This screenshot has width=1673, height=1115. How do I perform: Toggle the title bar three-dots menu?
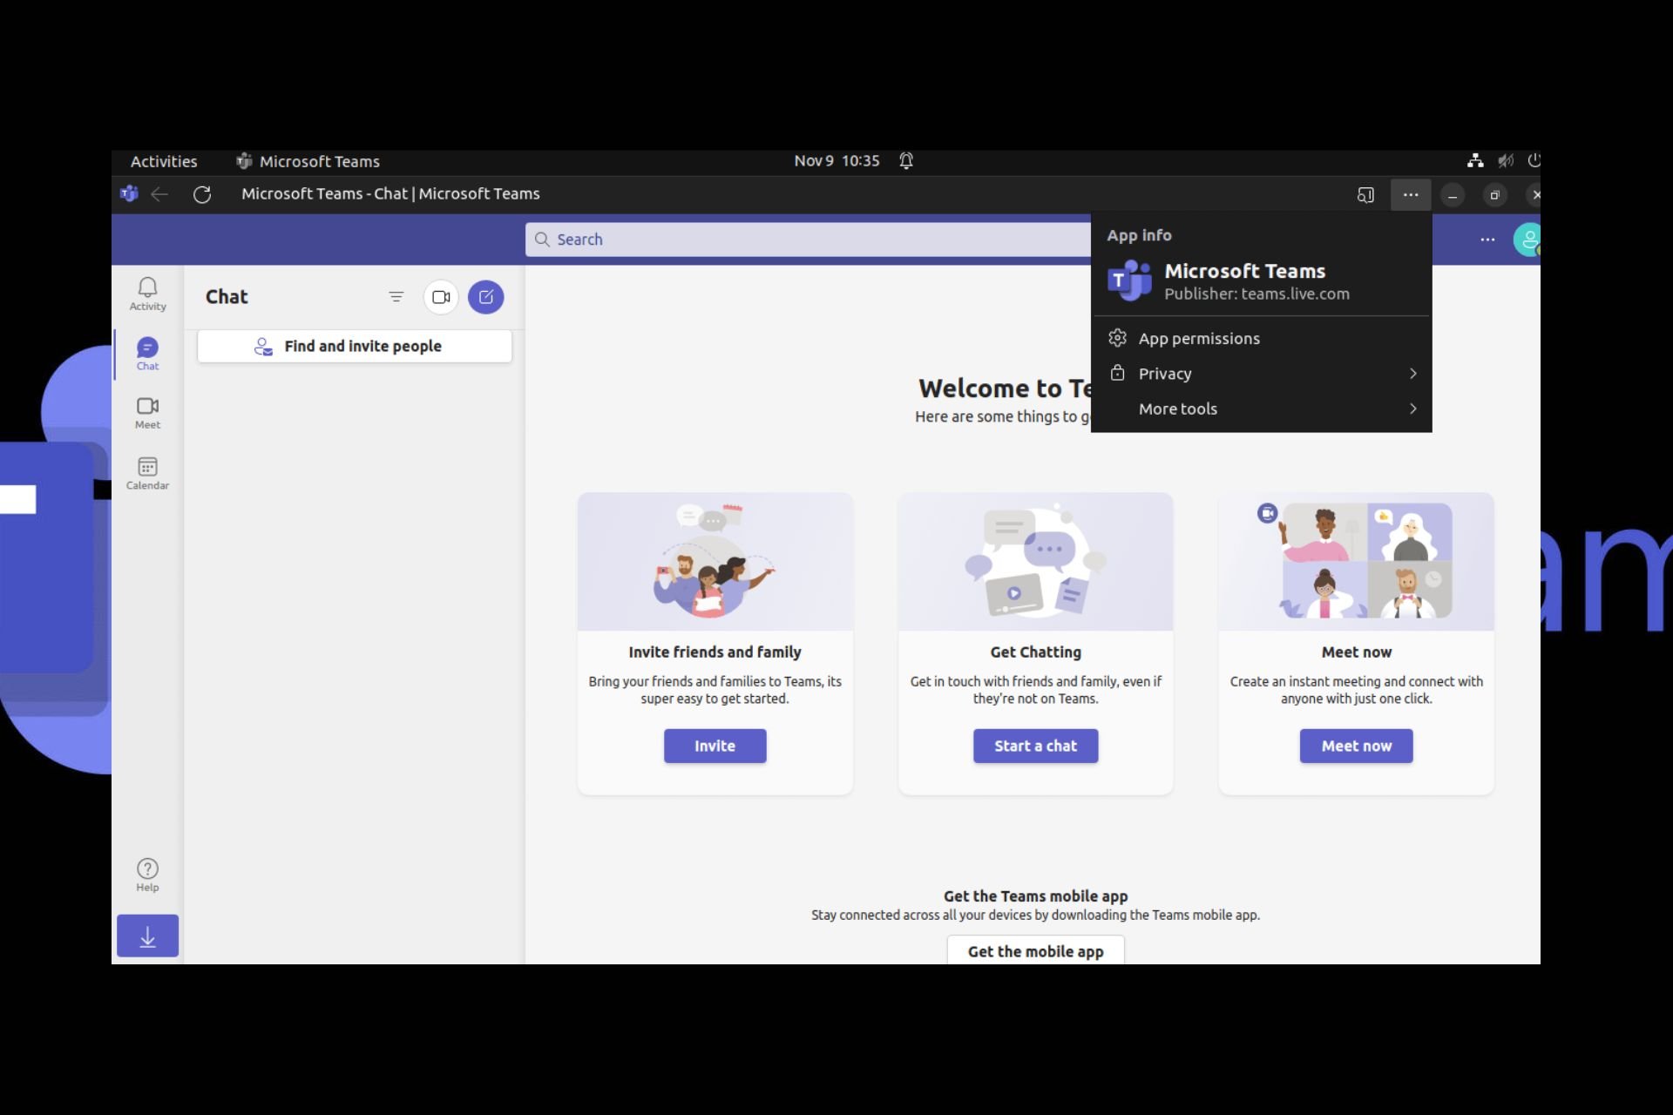tap(1411, 195)
